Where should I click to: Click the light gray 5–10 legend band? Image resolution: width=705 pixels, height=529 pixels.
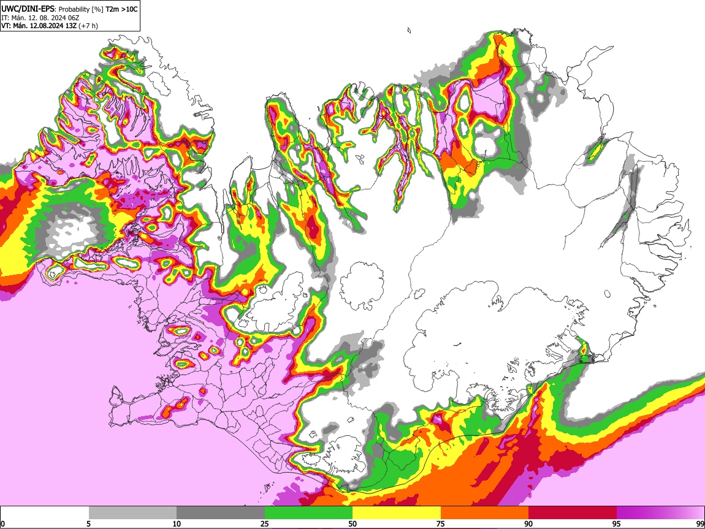(132, 512)
